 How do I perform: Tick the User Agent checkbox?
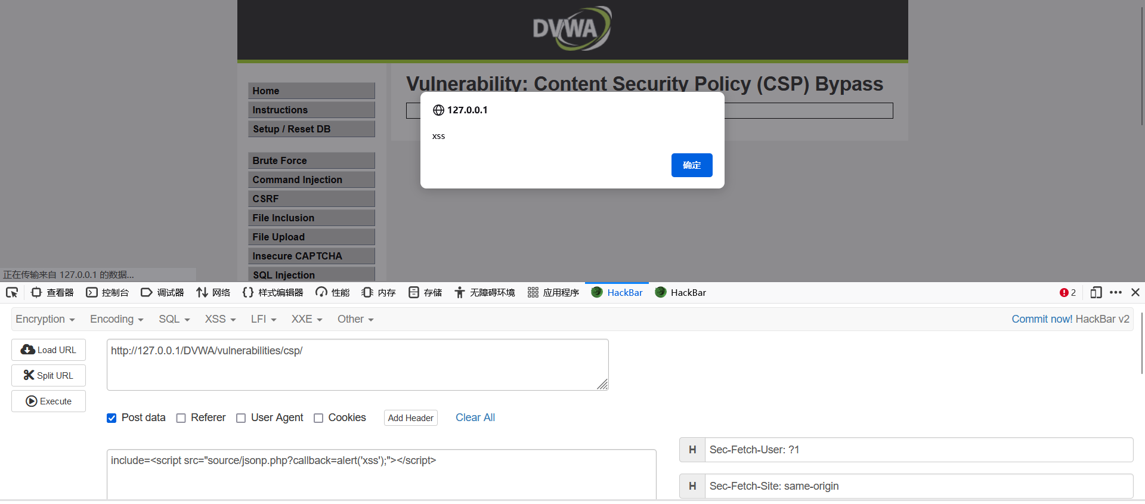(241, 418)
